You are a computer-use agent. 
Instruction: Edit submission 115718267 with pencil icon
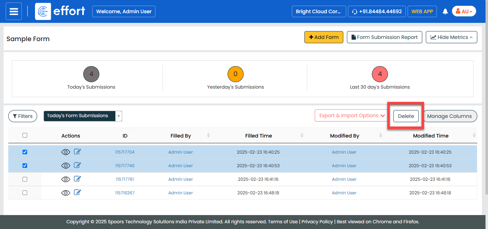point(78,193)
